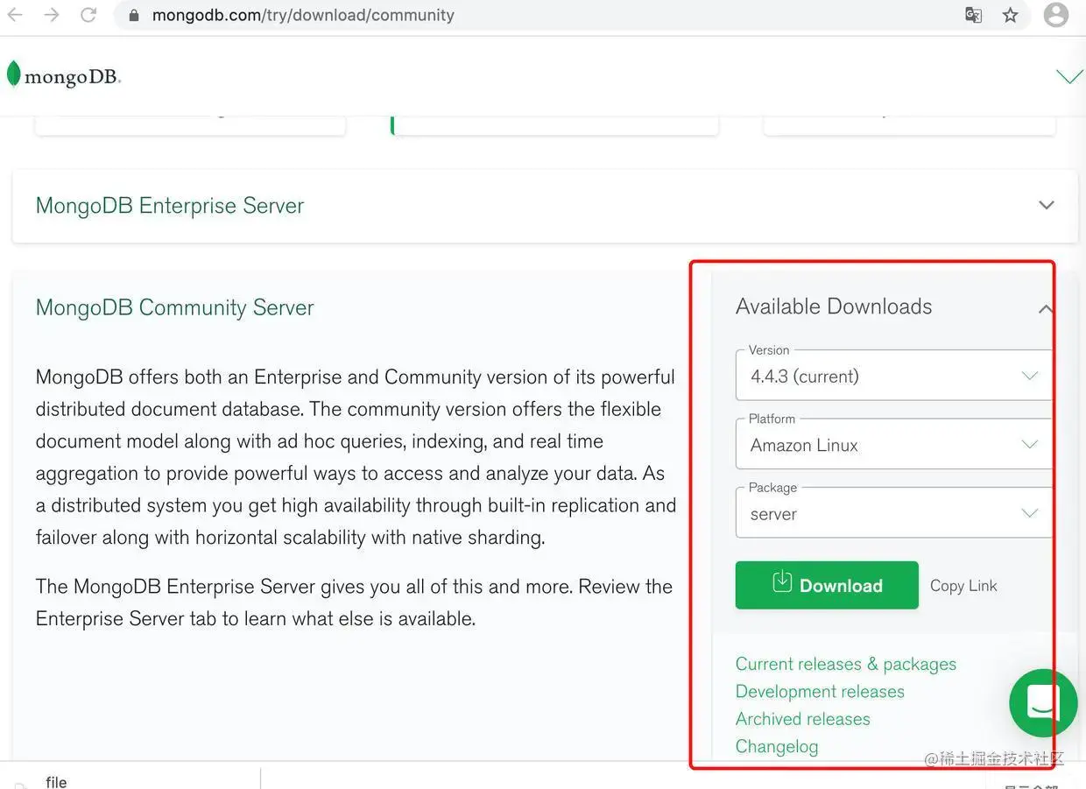Image resolution: width=1086 pixels, height=789 pixels.
Task: Open the browser profile avatar
Action: pos(1056,15)
